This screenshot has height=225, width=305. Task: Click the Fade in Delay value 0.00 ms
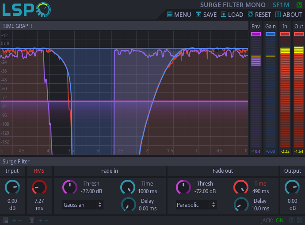click(x=148, y=209)
